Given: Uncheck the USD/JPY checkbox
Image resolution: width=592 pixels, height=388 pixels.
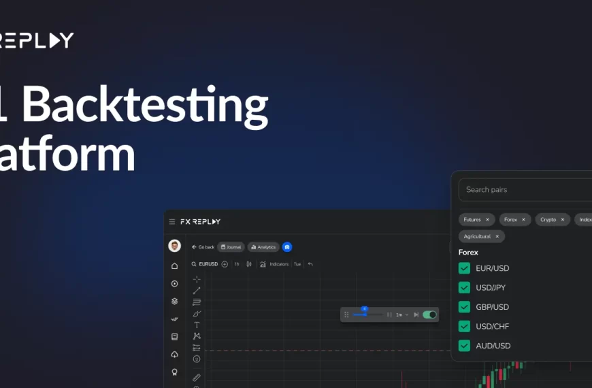Looking at the screenshot, I should pos(464,287).
